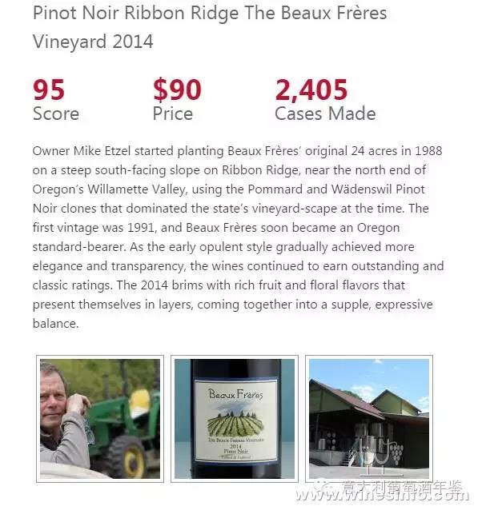Click the wine title Pinot Noir Ribbon Ridge
478x510 pixels.
136,14
